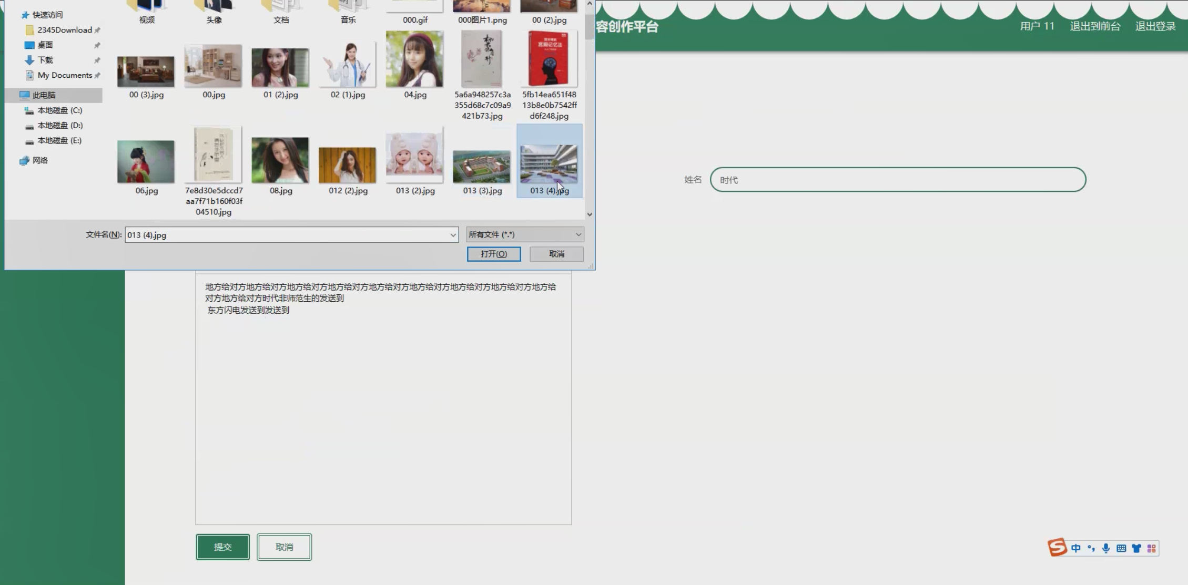1188x585 pixels.
Task: Click the 退出到前台 link
Action: point(1095,26)
